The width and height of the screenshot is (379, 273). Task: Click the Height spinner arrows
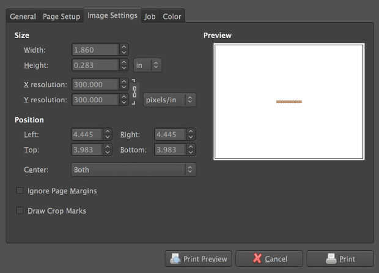point(124,64)
